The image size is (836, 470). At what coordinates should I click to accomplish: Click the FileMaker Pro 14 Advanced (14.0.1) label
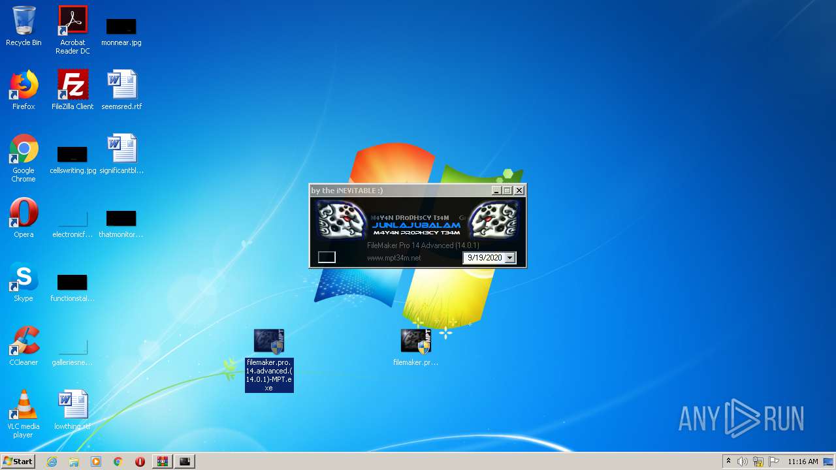pyautogui.click(x=423, y=245)
